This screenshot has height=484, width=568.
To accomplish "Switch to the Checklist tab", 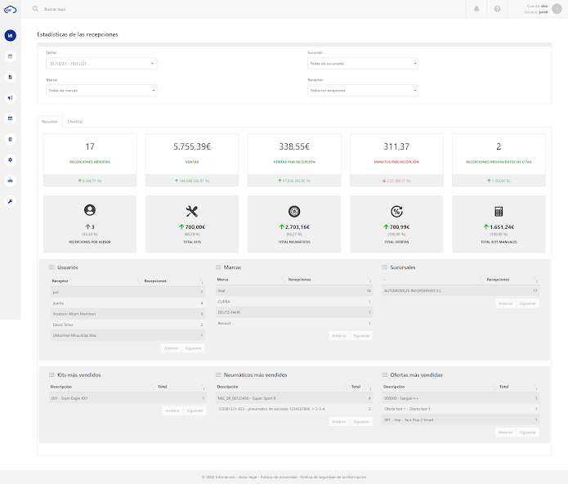I will 75,121.
